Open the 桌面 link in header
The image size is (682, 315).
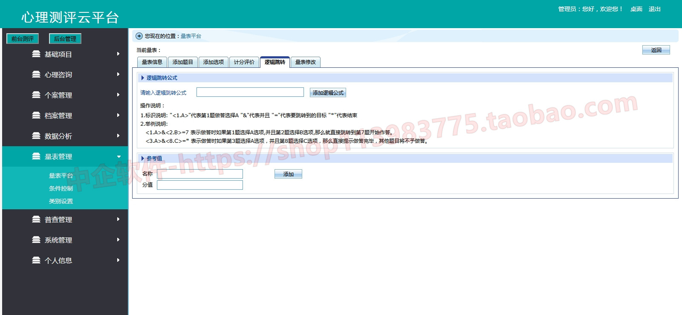tap(636, 9)
